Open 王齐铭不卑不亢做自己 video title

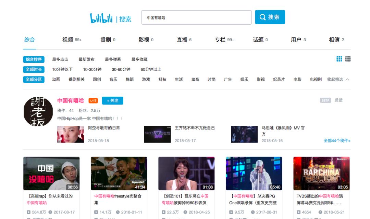[x=195, y=128]
